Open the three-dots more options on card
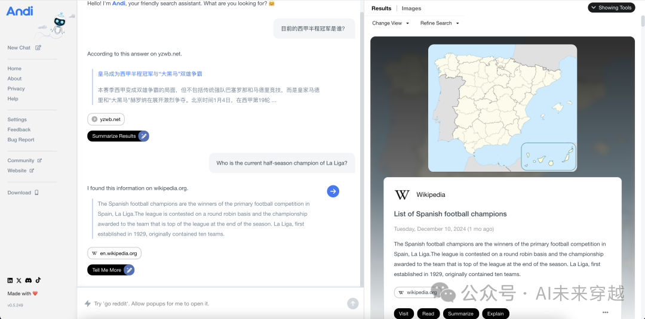This screenshot has width=645, height=319. pyautogui.click(x=605, y=312)
